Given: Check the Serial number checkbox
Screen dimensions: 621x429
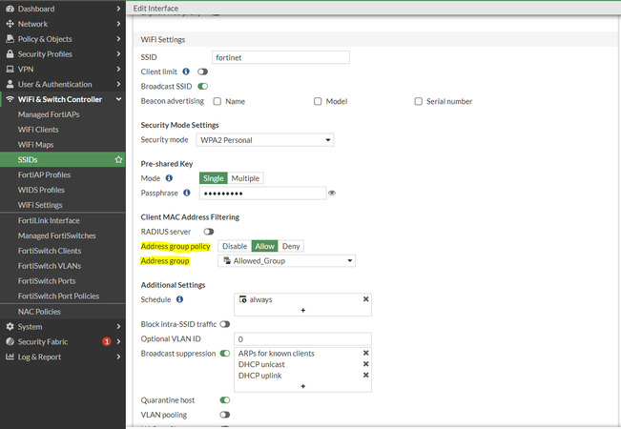Looking at the screenshot, I should pos(418,101).
